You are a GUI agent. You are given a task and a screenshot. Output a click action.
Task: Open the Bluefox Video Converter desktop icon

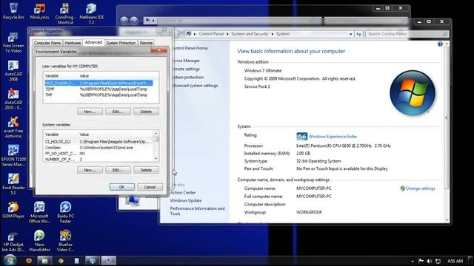65,242
